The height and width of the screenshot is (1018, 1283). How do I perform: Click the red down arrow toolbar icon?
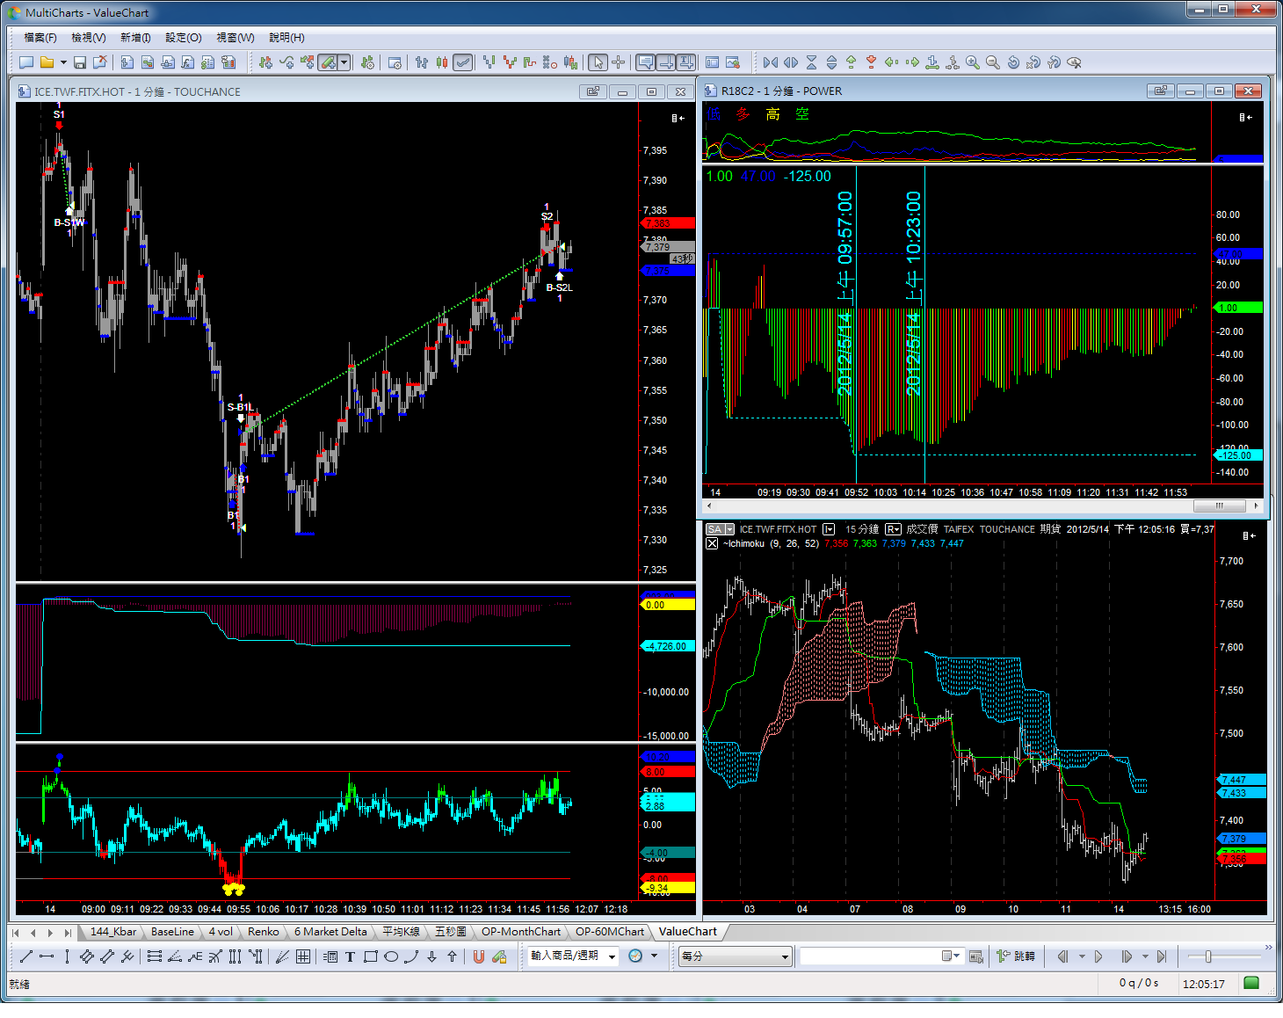(871, 62)
